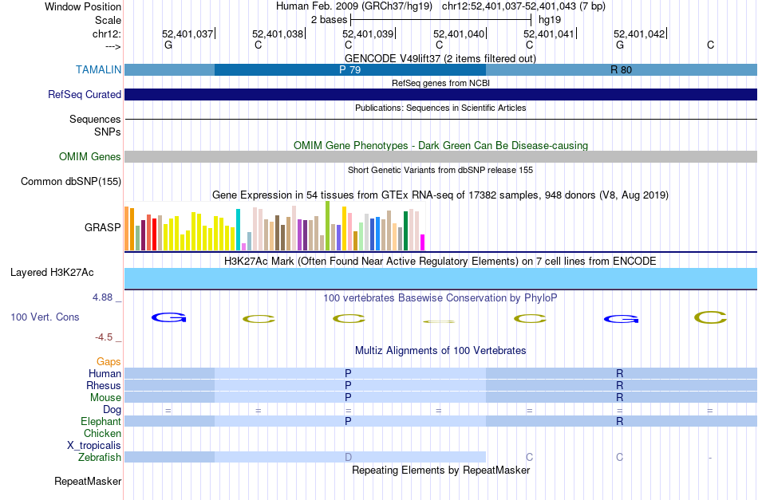Click the Scale ruler label
This screenshot has height=500, width=758.
(x=108, y=20)
